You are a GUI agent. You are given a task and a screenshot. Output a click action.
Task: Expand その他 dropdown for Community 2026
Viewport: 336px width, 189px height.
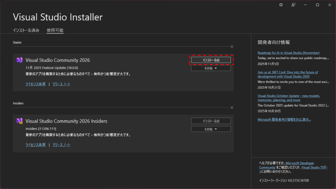click(211, 68)
